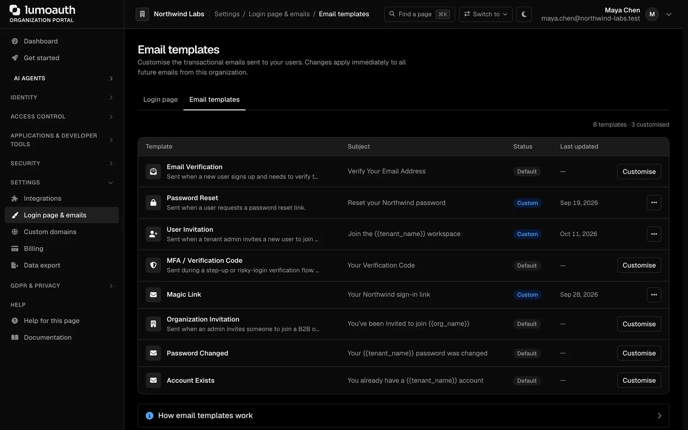
Task: Open the user account menu chevron
Action: point(669,14)
